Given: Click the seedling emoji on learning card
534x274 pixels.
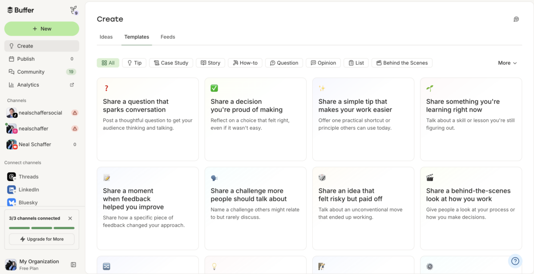Looking at the screenshot, I should (x=430, y=88).
